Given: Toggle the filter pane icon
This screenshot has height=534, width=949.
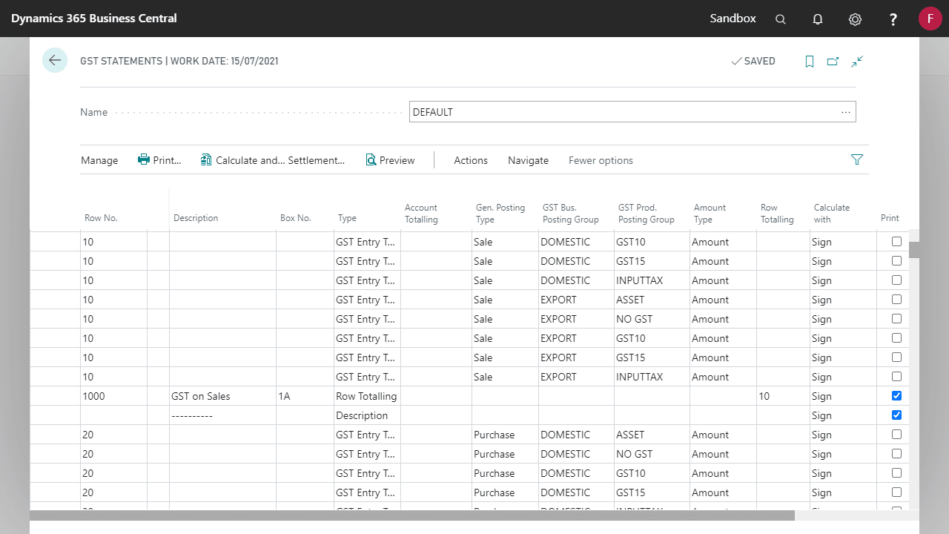Looking at the screenshot, I should pos(857,159).
